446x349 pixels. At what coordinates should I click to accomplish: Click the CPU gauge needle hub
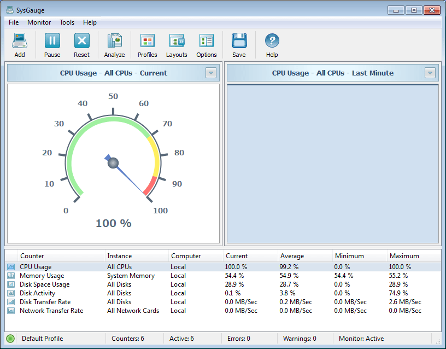pyautogui.click(x=113, y=163)
